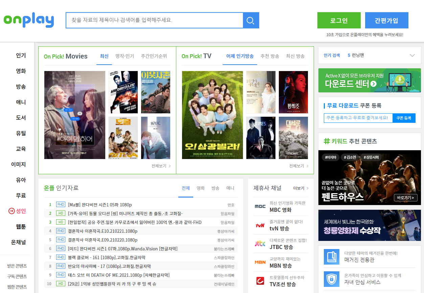Switch to the 주간인기순위 tab

(154, 56)
